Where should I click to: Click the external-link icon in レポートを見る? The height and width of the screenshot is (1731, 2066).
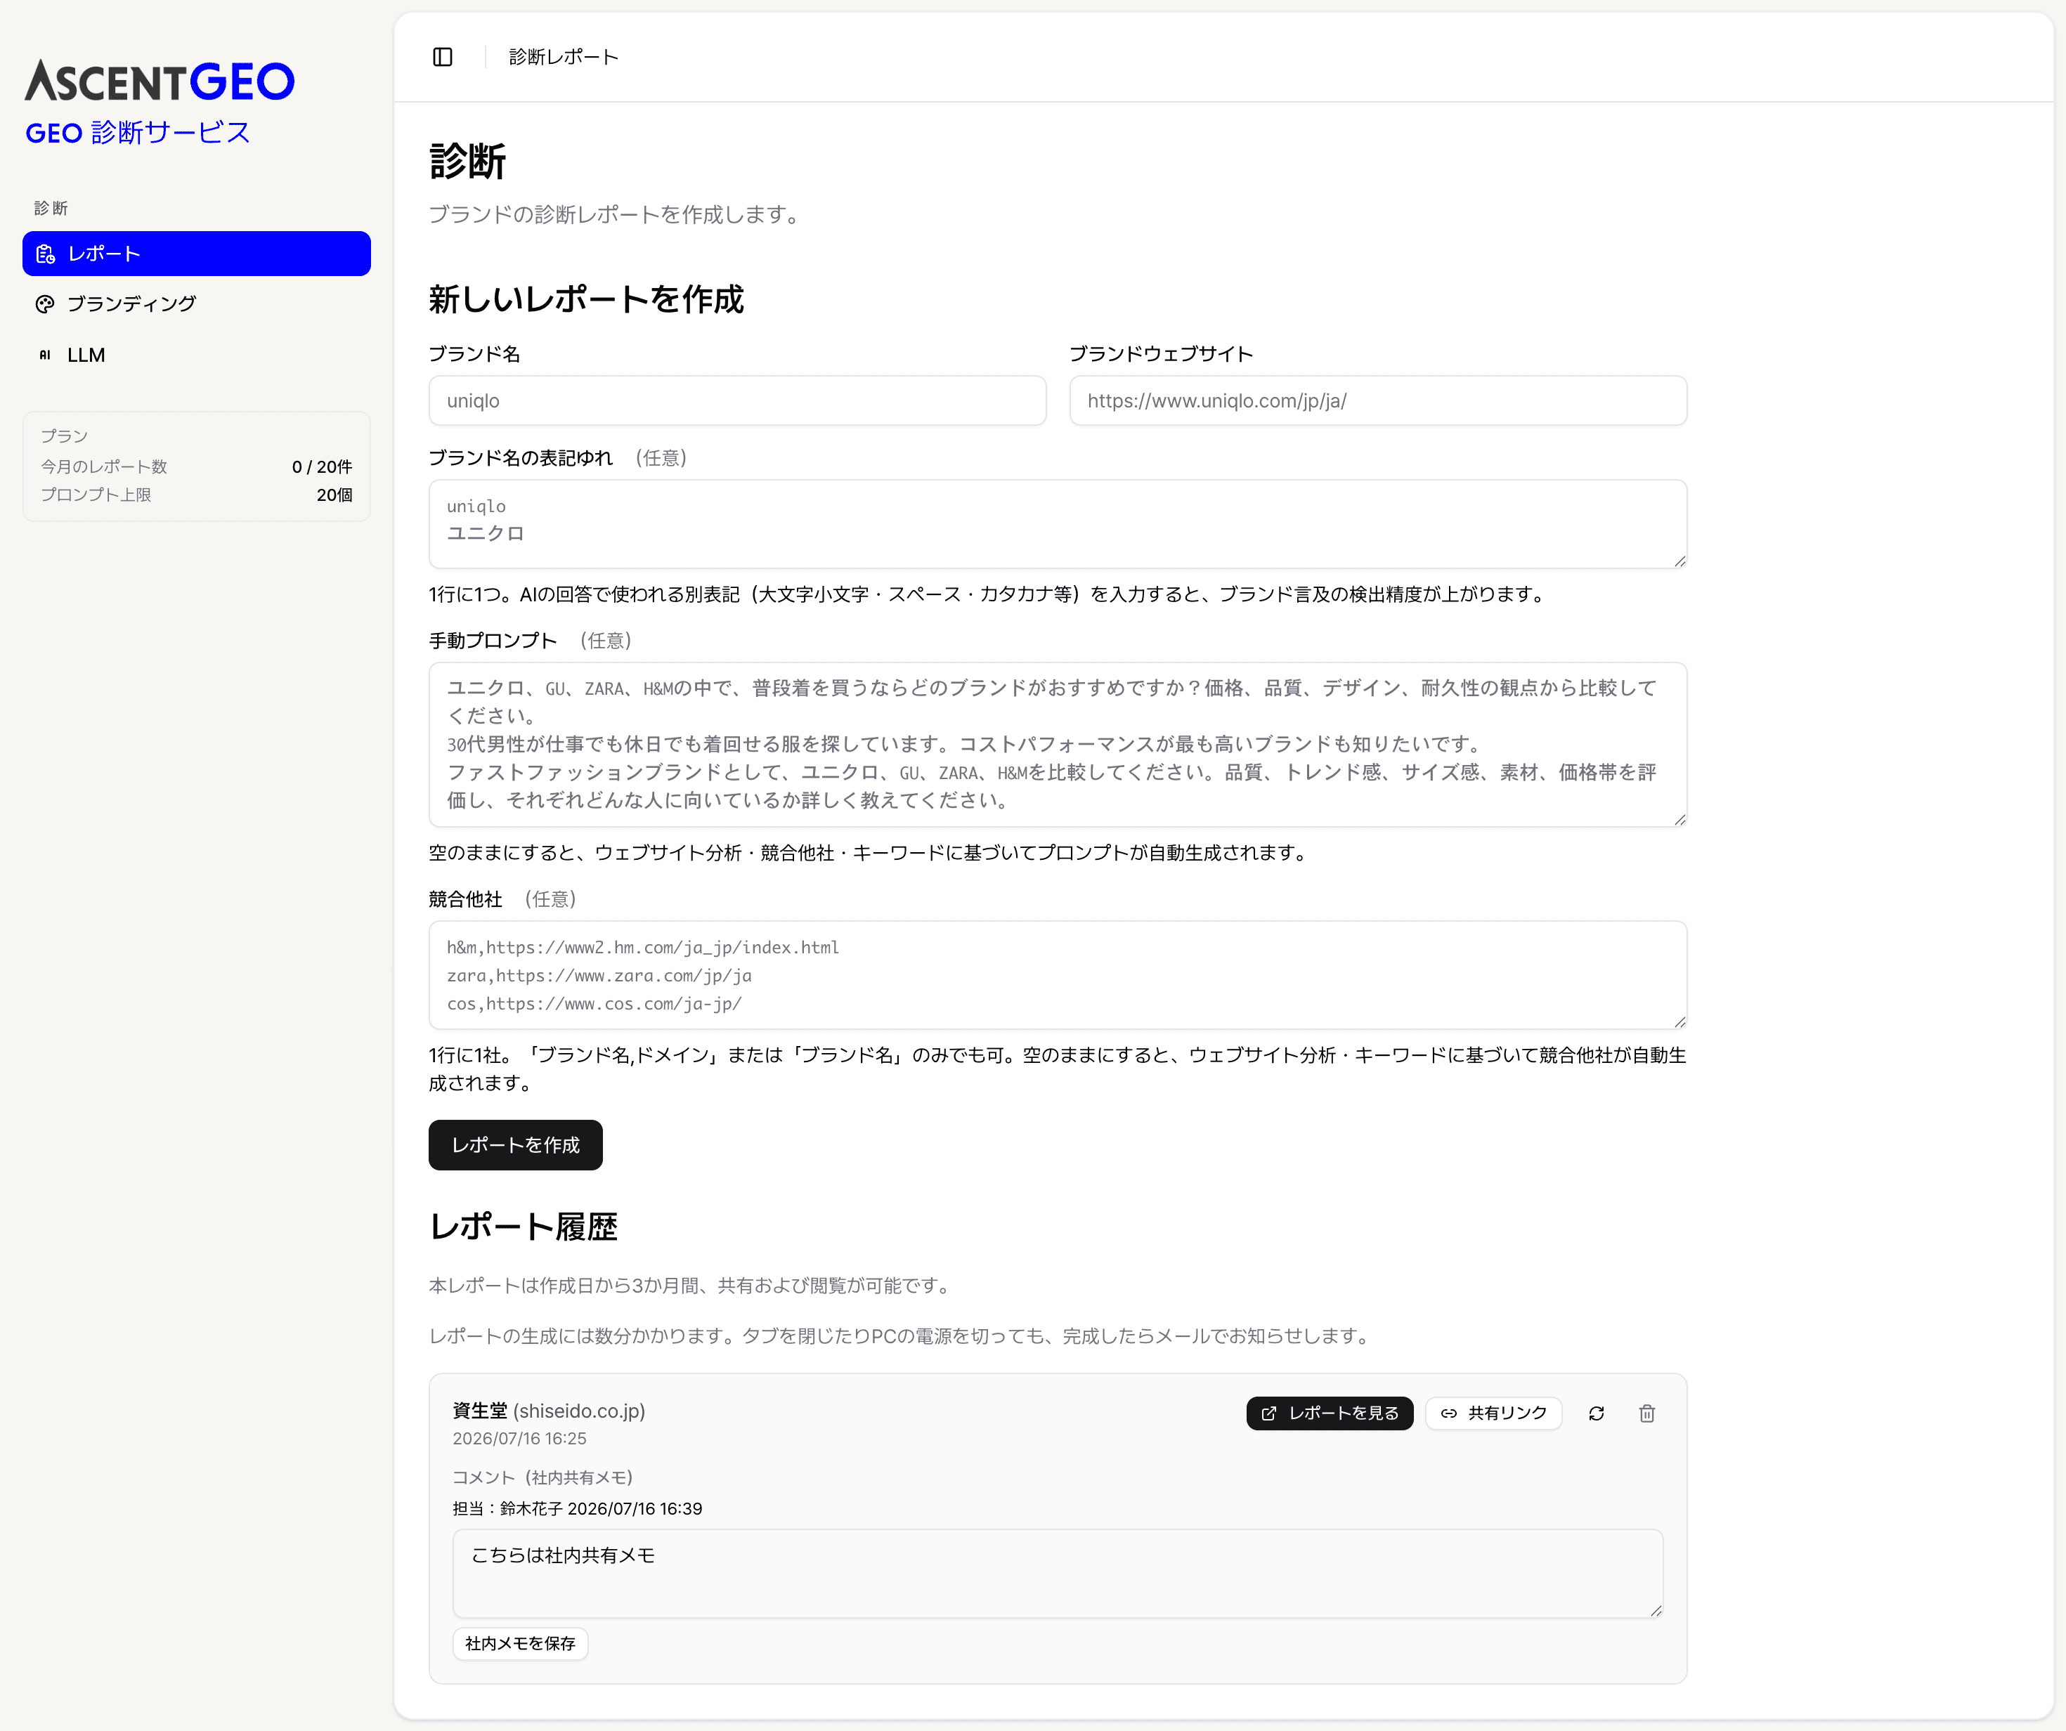[1269, 1413]
